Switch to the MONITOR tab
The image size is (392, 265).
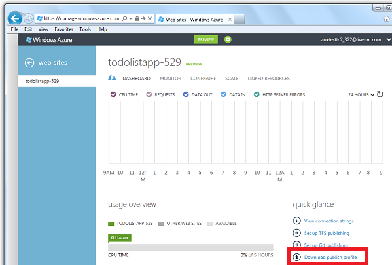coord(171,79)
